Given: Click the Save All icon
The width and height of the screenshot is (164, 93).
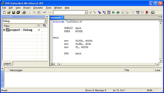Looking at the screenshot, I should 18,12.
